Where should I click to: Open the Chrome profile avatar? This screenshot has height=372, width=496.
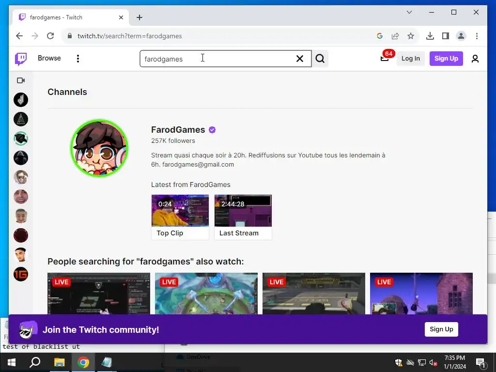pos(461,36)
